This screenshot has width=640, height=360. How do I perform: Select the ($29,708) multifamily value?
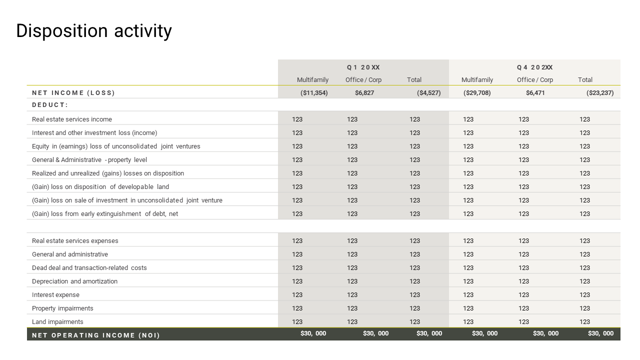coord(477,93)
